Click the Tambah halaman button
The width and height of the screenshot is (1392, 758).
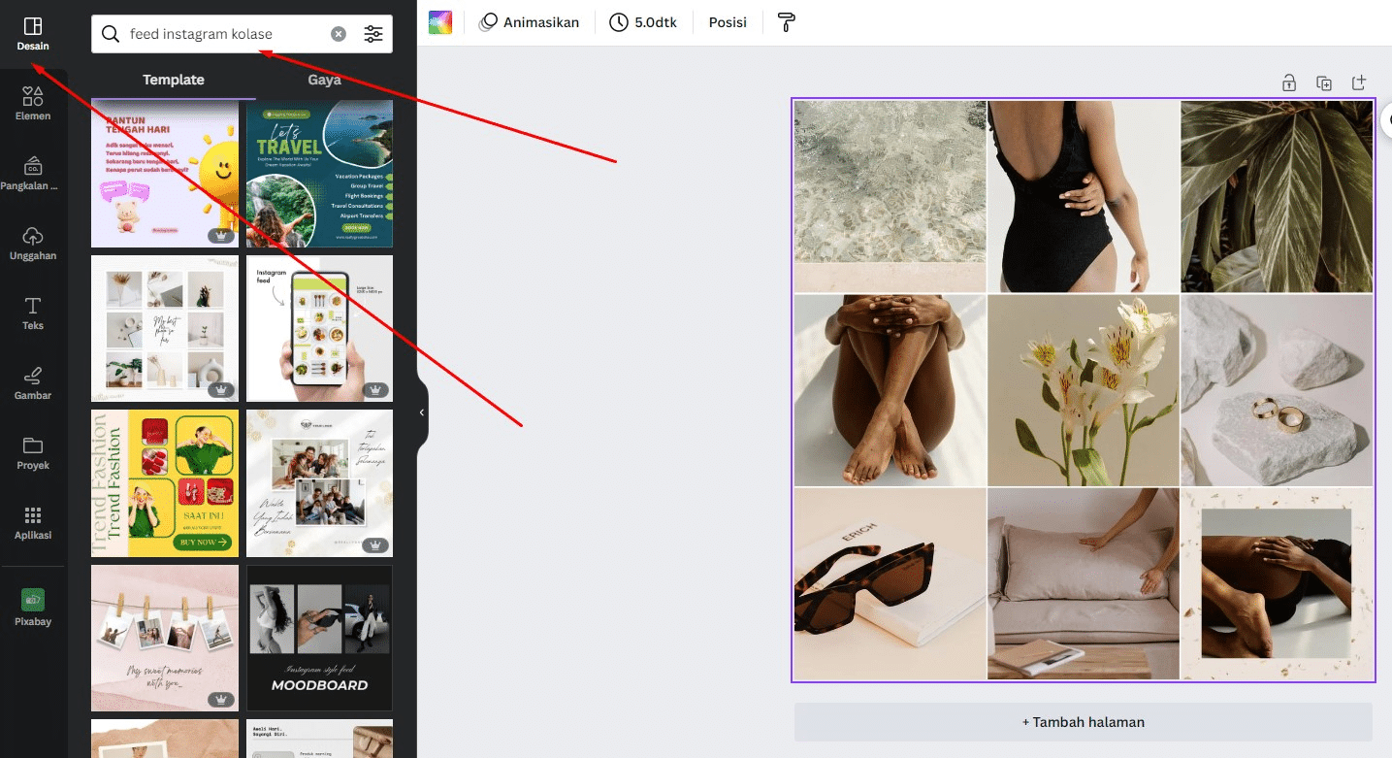point(1083,721)
